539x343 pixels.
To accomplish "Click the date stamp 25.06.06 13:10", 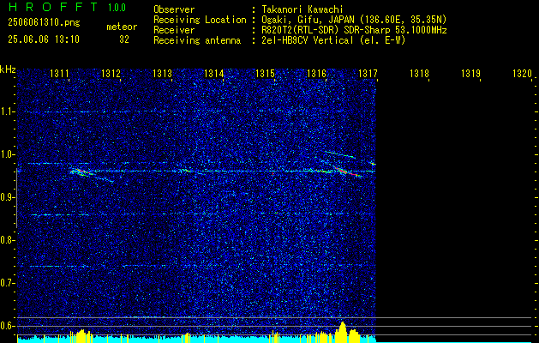I will pos(44,39).
